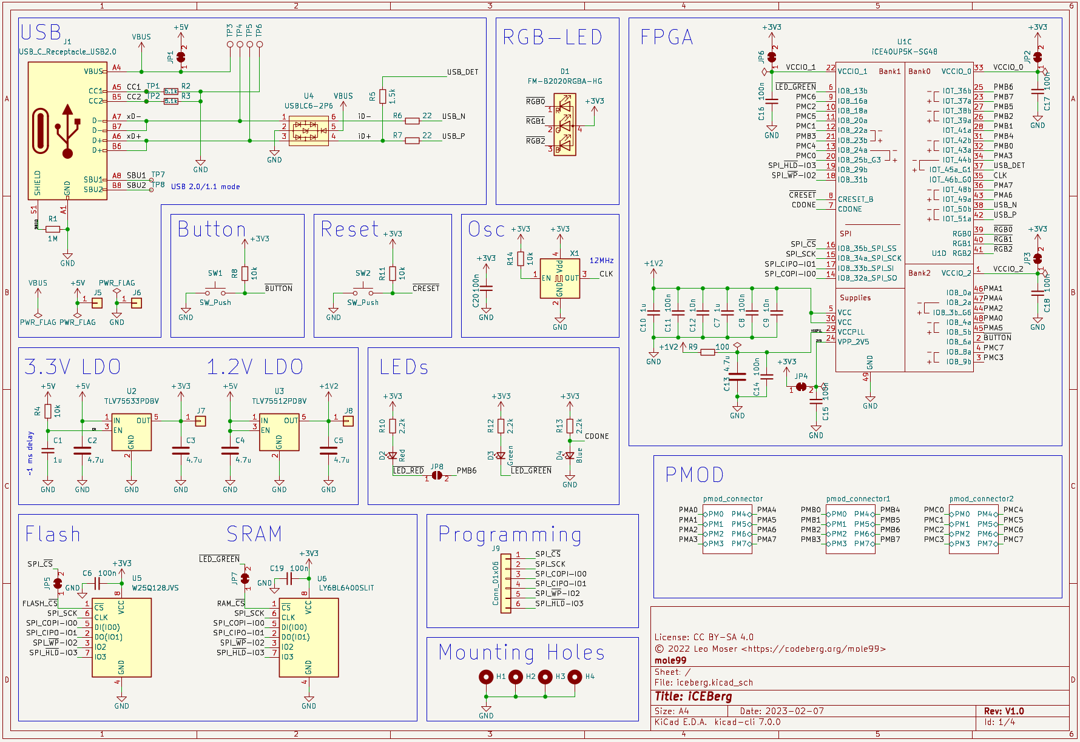Viewport: 1080px width, 742px height.
Task: Select the TLV75533PDBV regulator symbol U2
Action: pos(131,432)
